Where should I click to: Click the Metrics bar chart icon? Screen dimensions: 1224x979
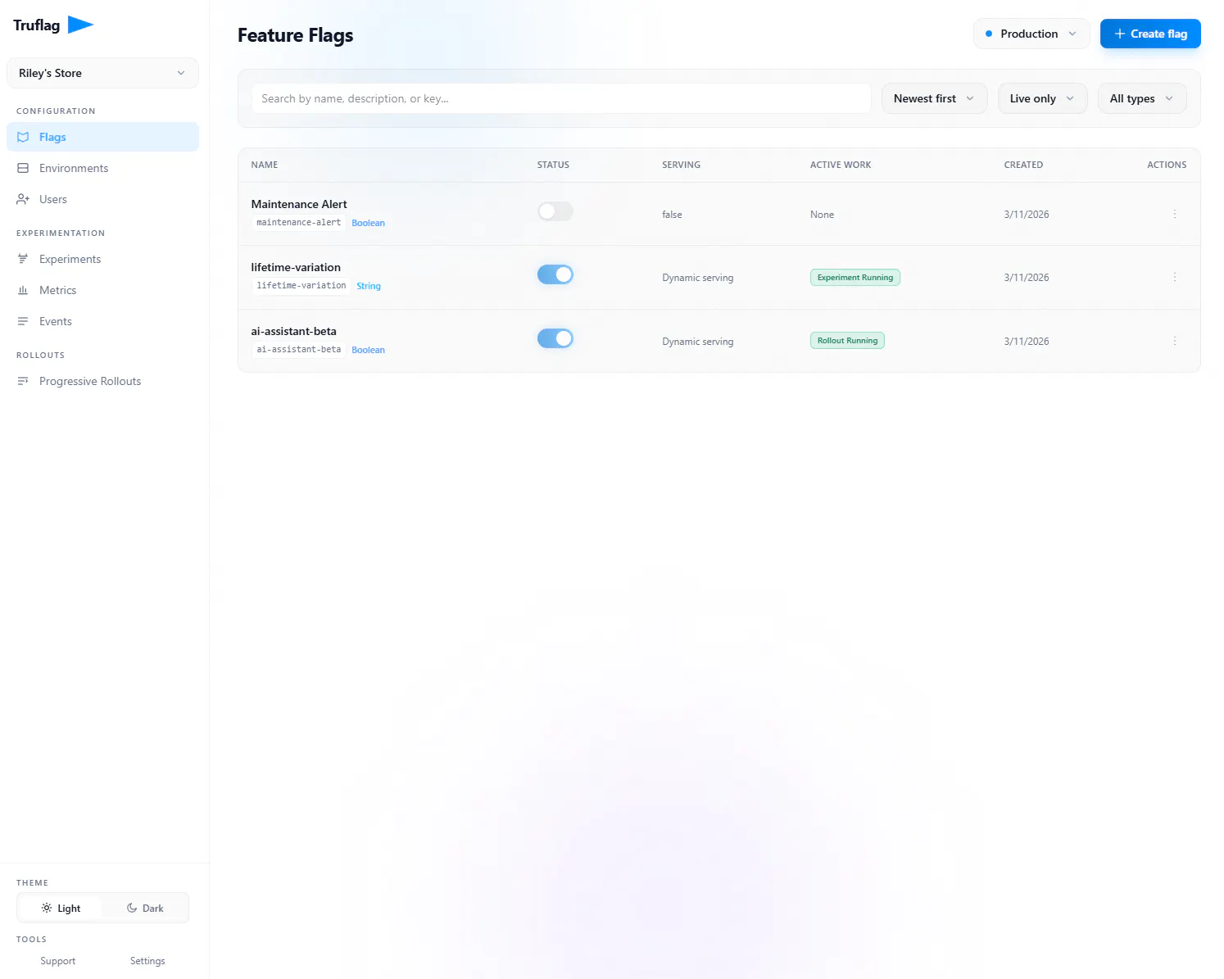pyautogui.click(x=23, y=290)
